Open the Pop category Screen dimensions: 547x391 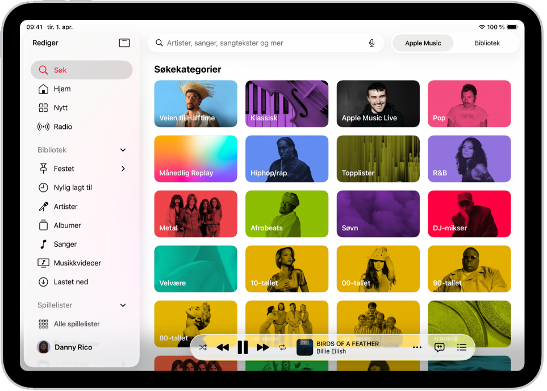coord(469,104)
